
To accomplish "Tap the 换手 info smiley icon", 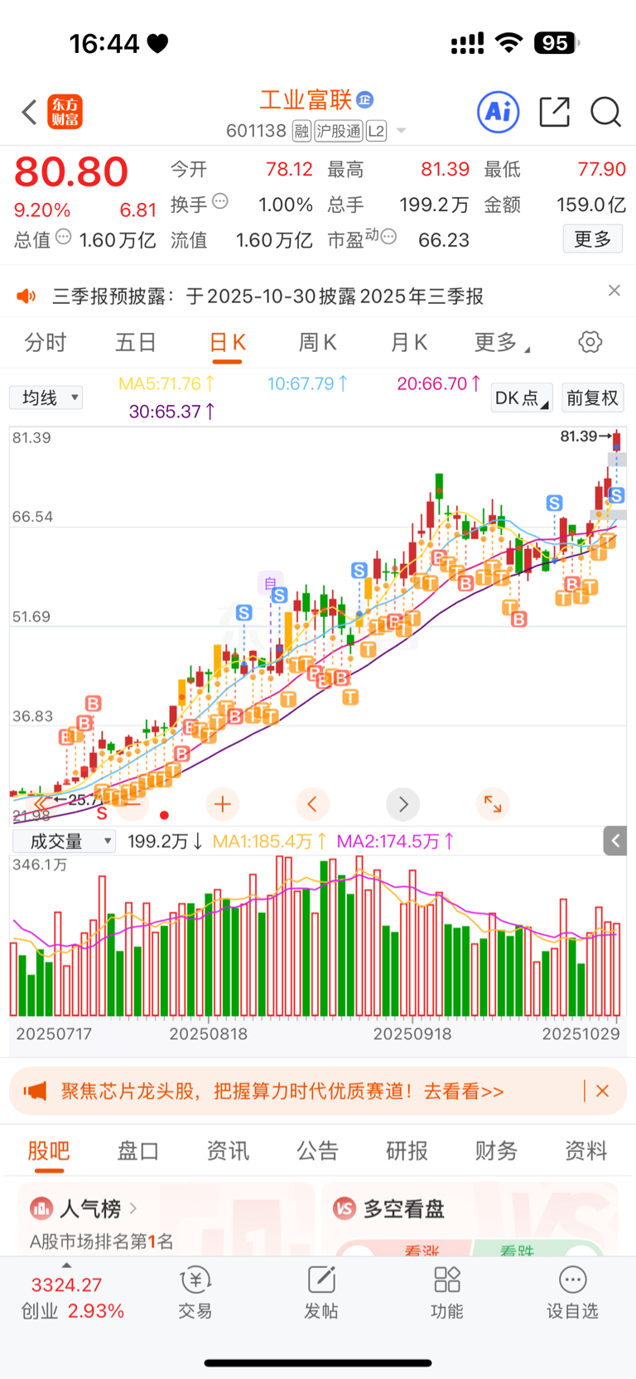I will (220, 200).
